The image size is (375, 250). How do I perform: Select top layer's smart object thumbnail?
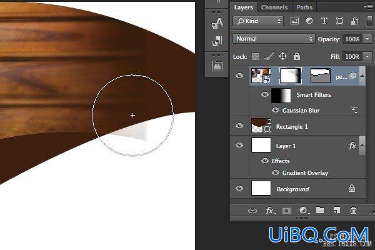(x=261, y=76)
